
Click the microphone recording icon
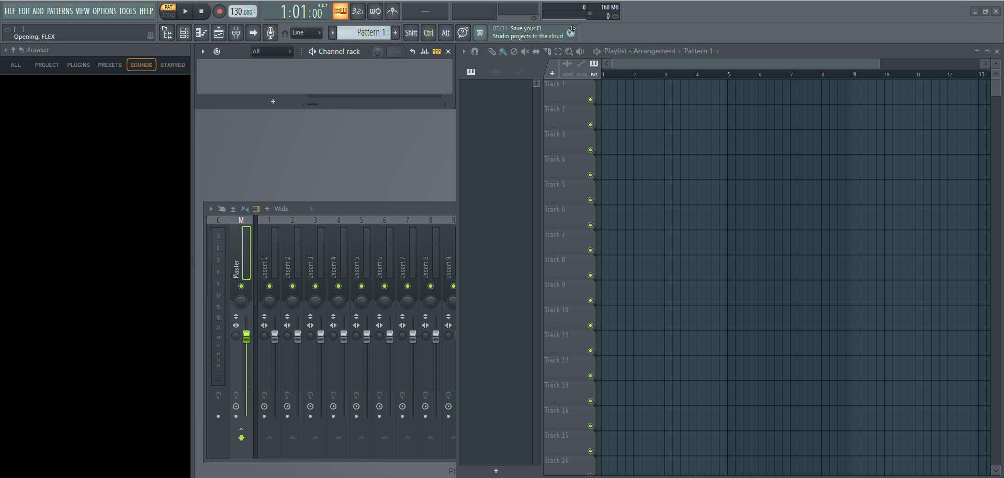point(270,33)
